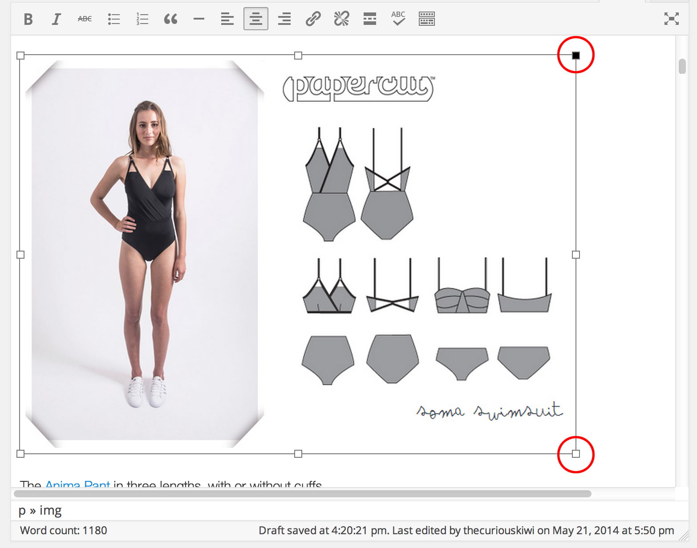Toggle the spellchecker

pos(398,19)
